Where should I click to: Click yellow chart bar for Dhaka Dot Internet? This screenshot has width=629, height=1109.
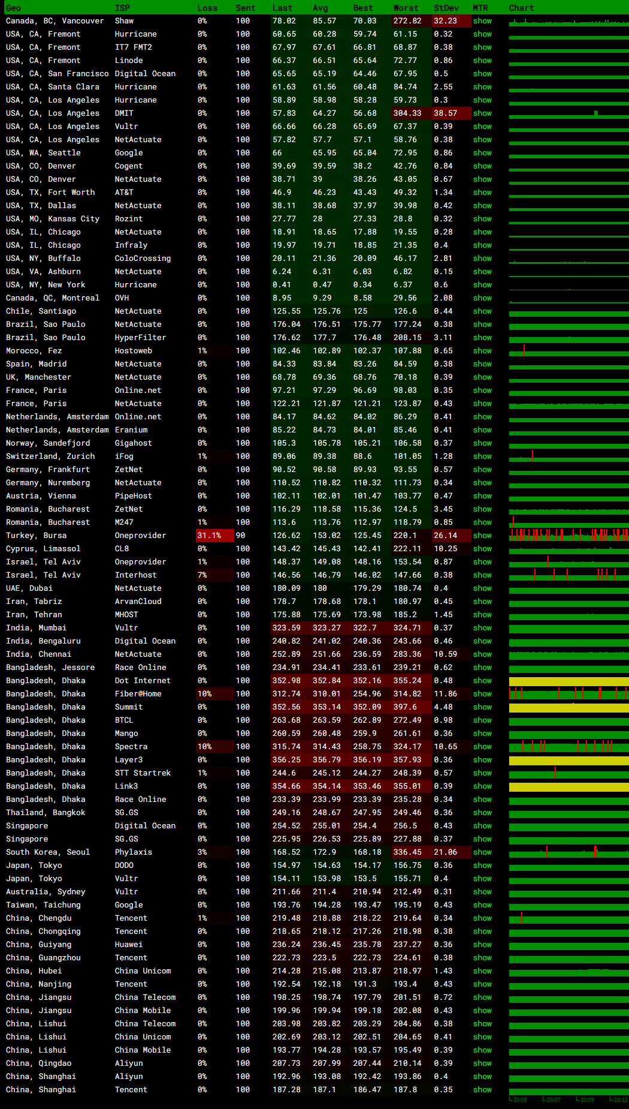568,681
